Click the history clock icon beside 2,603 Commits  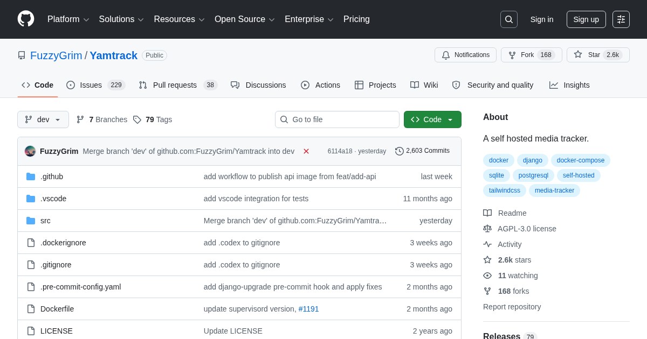tap(400, 151)
